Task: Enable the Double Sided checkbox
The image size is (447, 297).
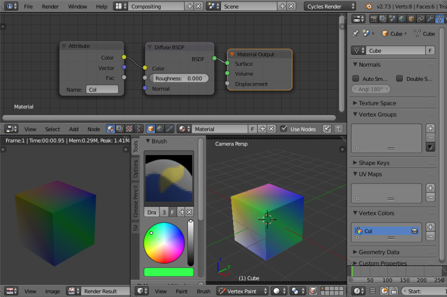Action: (x=399, y=79)
